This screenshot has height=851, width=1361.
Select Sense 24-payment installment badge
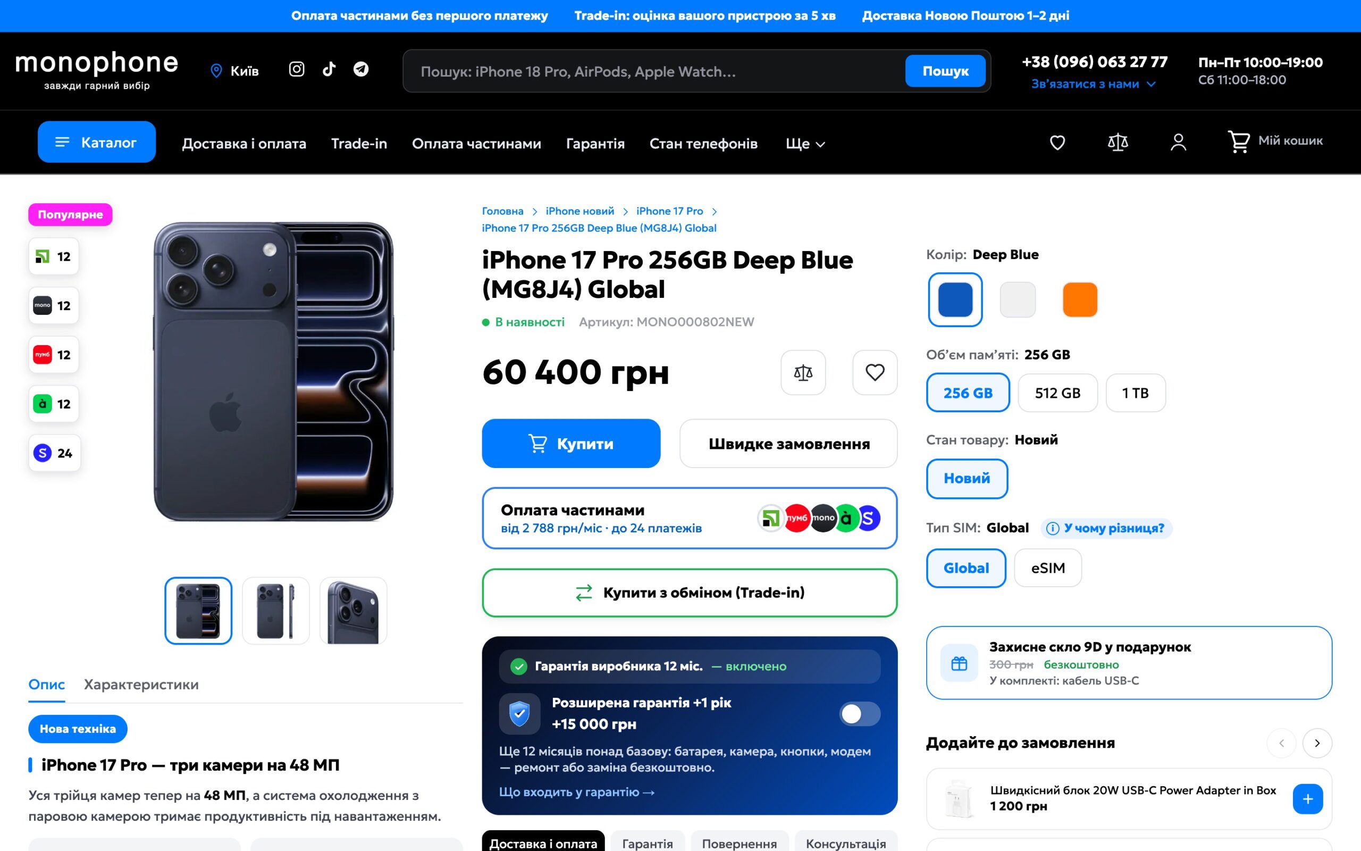[x=55, y=453]
